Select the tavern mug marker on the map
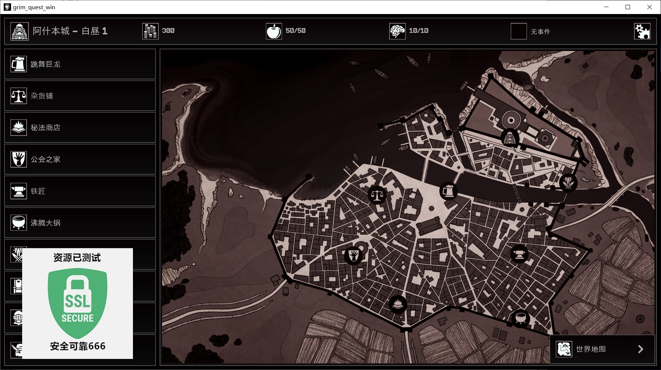This screenshot has width=661, height=370. click(x=449, y=191)
